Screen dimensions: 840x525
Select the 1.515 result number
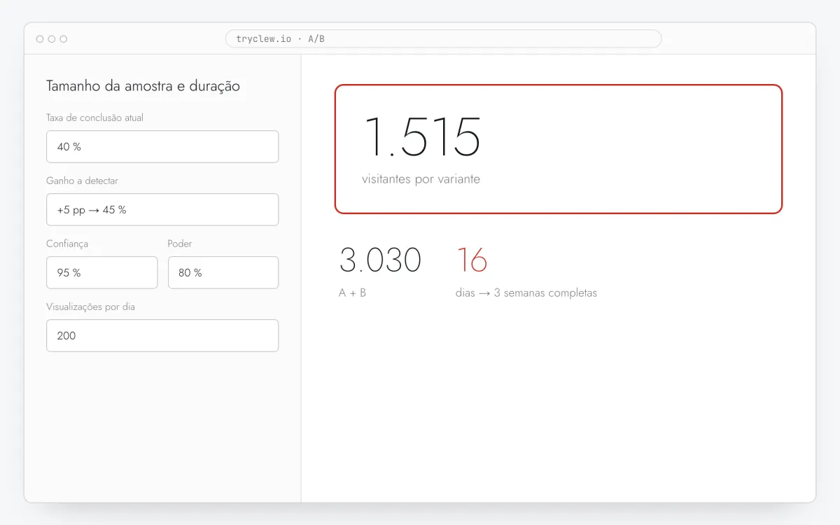[x=422, y=137]
